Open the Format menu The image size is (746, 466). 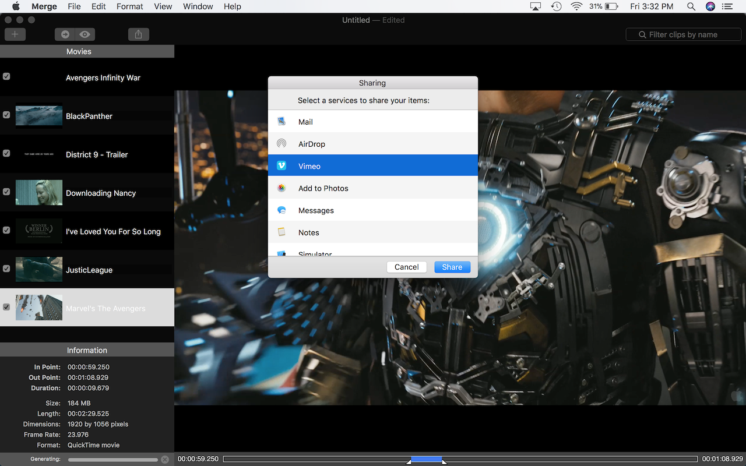click(129, 6)
